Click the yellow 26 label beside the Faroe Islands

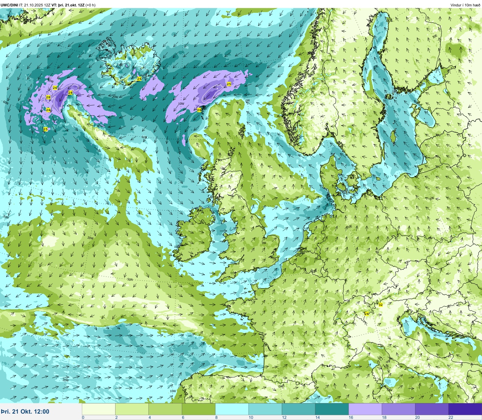tap(199, 110)
